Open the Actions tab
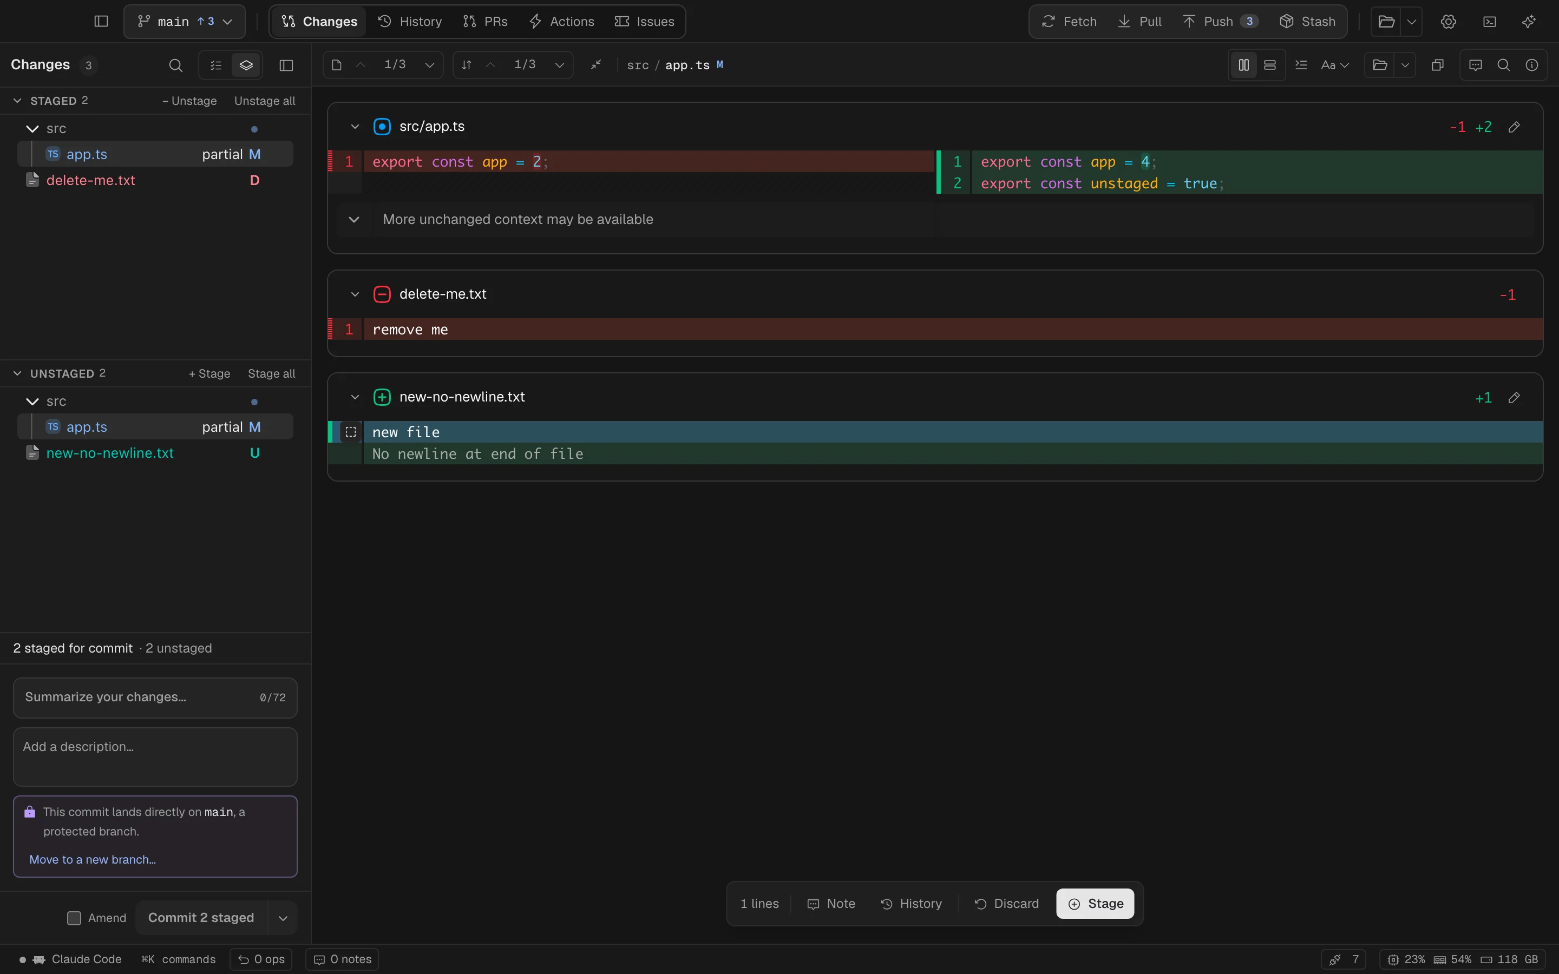This screenshot has width=1559, height=974. [x=562, y=21]
